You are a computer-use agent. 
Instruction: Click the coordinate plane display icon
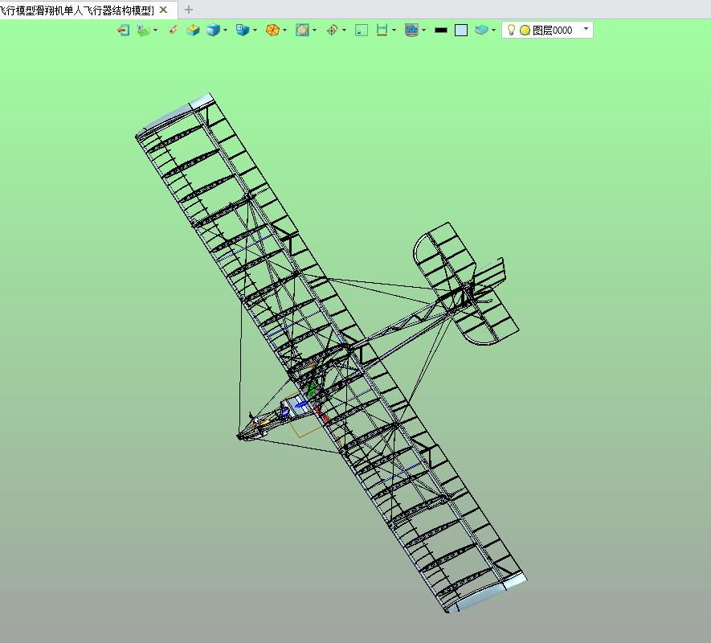pos(143,30)
